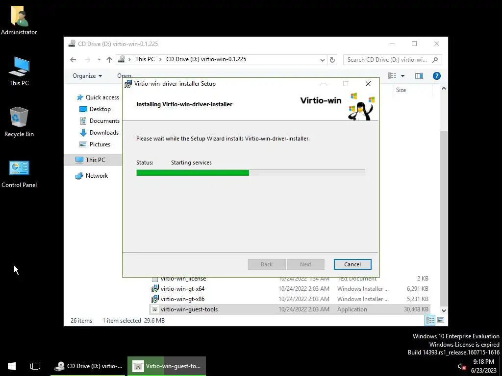Open recent locations dropdown arrow
The width and height of the screenshot is (502, 376).
tap(99, 59)
